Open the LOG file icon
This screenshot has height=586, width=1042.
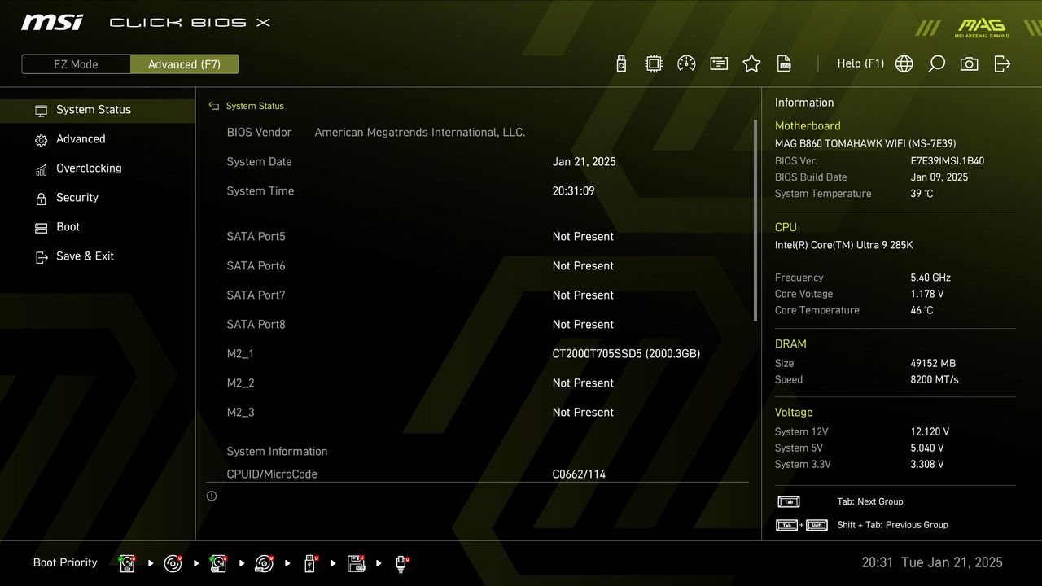coord(784,63)
